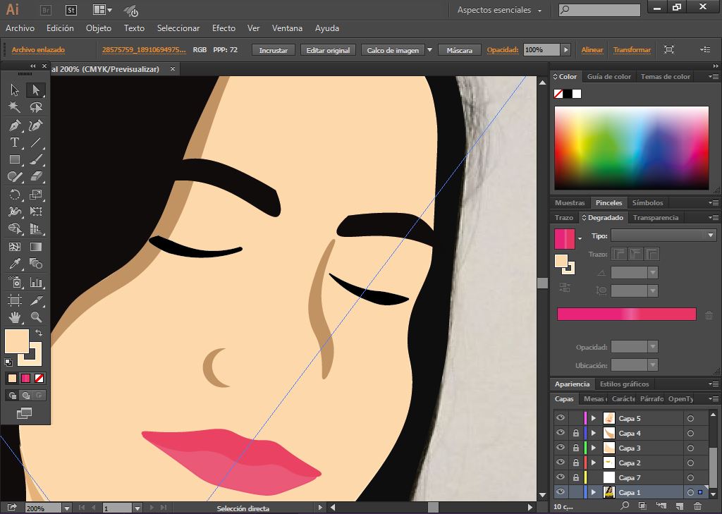
Task: Click the pink gradient slider bar
Action: [x=626, y=314]
